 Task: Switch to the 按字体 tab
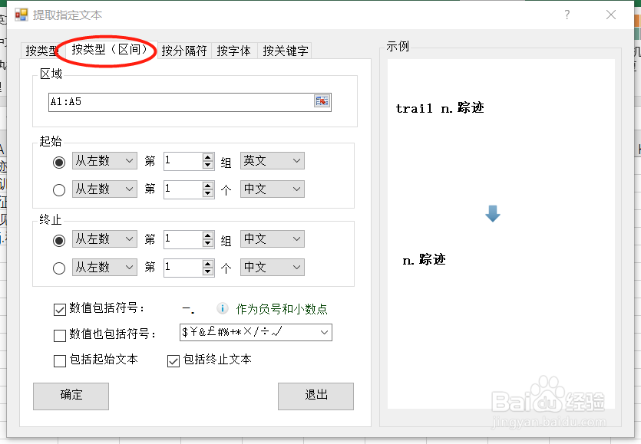(234, 51)
